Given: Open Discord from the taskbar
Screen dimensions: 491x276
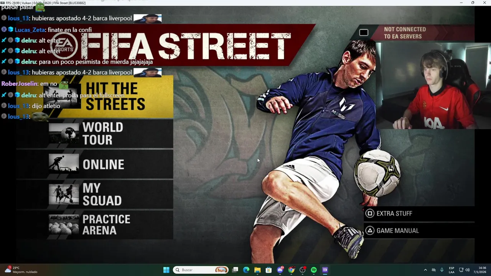Looking at the screenshot, I should click(x=280, y=270).
